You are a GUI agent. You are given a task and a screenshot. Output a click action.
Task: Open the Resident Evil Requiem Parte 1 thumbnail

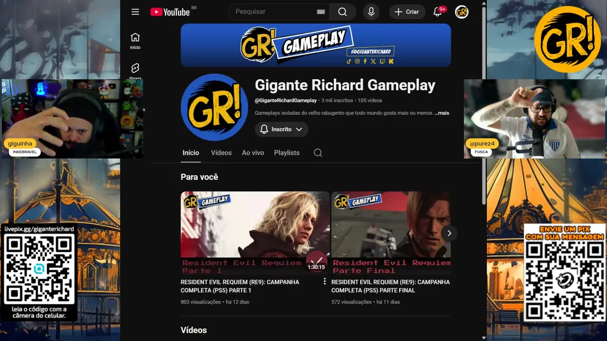[x=255, y=233]
